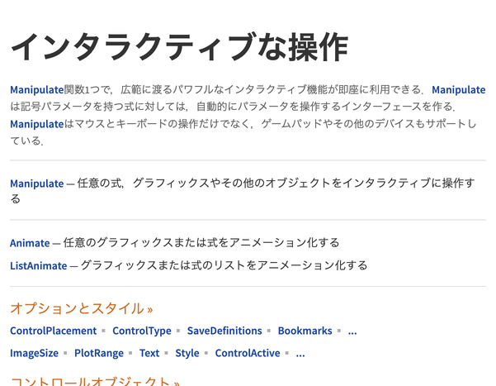Open the ControlPlacement option link

click(x=52, y=331)
